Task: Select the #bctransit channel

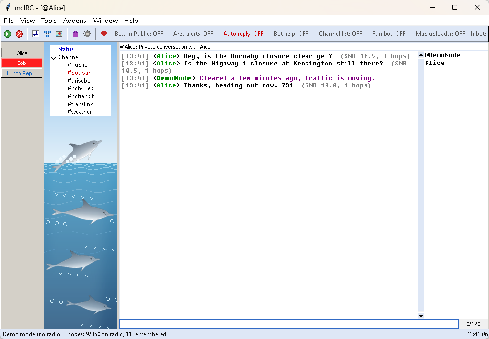Action: point(81,96)
